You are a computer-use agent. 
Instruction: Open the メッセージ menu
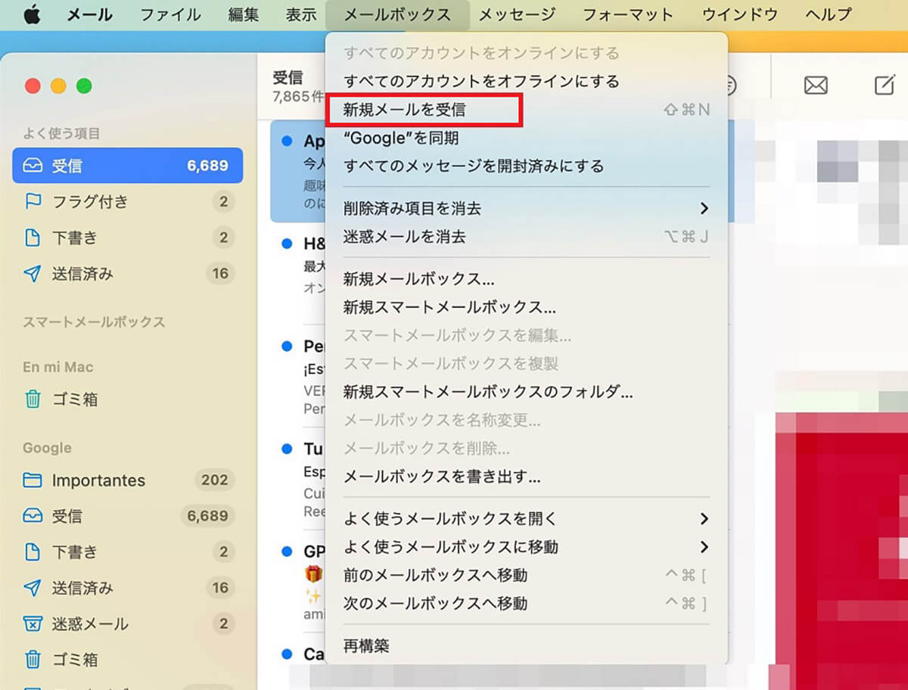coord(517,14)
